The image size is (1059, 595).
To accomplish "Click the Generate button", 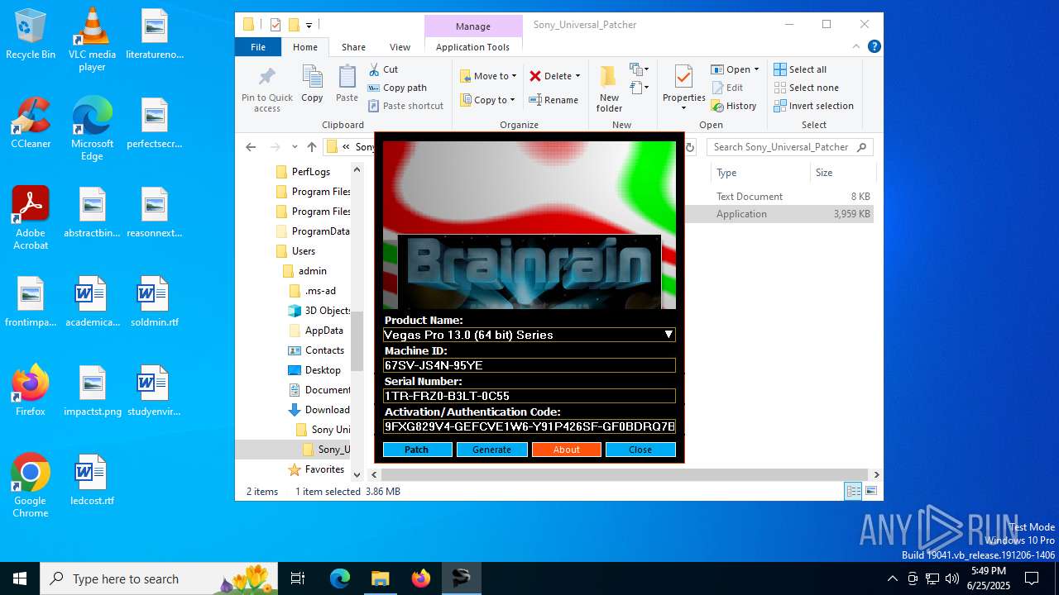I will point(491,450).
